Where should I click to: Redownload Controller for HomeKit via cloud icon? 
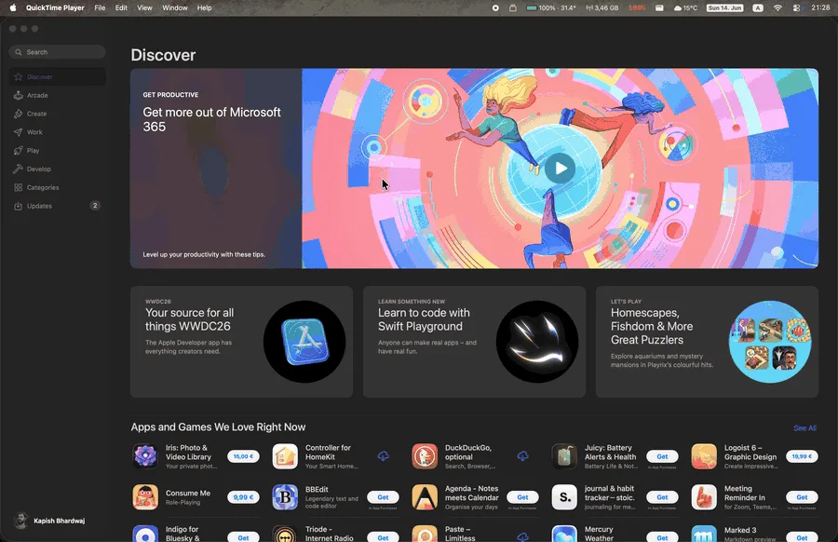click(384, 456)
